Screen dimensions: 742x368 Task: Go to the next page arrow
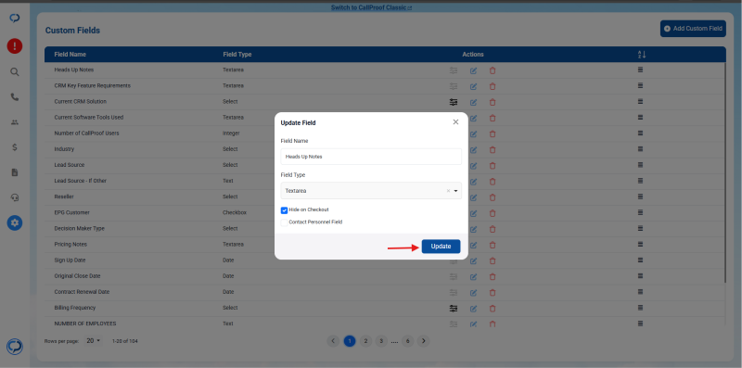[424, 340]
